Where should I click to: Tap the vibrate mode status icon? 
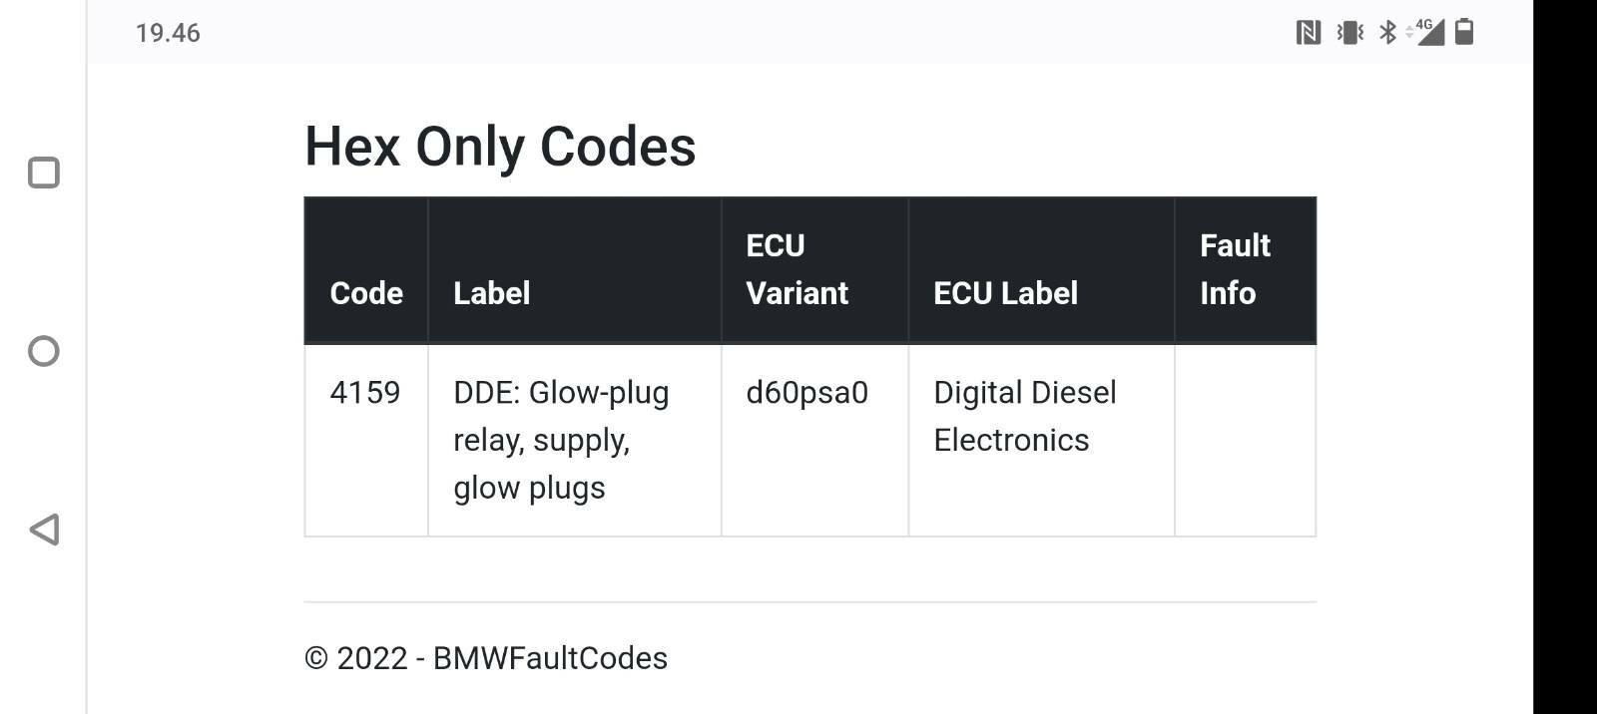click(1350, 33)
